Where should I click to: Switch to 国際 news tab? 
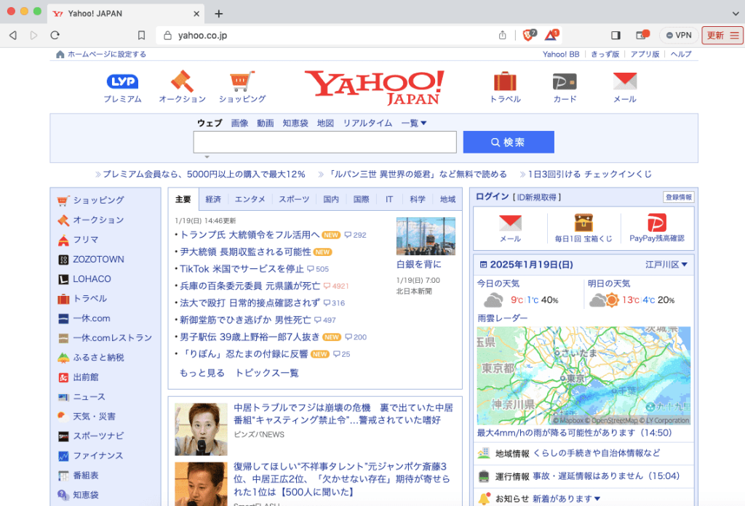coord(361,199)
